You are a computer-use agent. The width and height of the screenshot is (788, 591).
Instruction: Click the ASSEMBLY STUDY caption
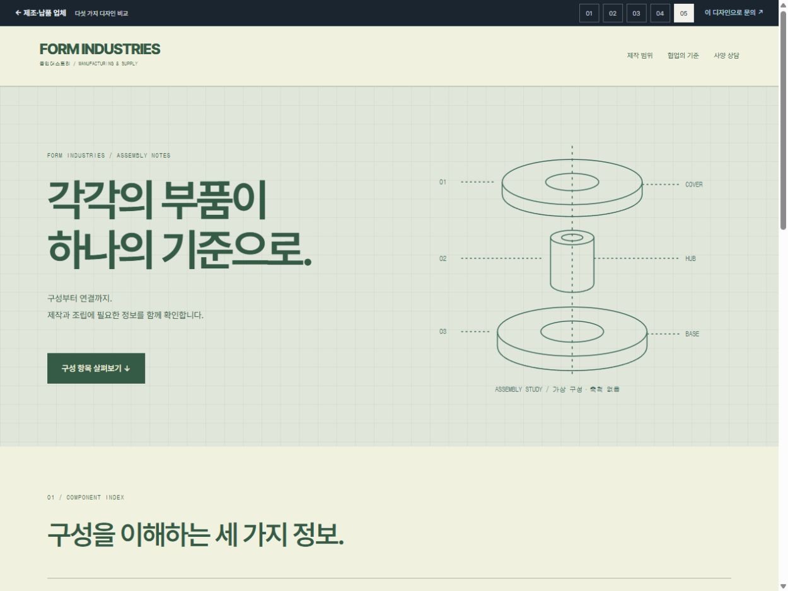coord(557,389)
